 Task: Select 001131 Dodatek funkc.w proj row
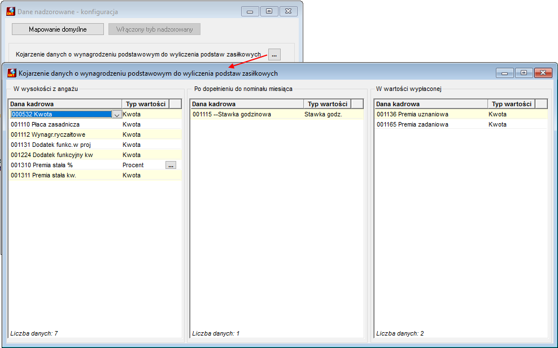tap(95, 145)
